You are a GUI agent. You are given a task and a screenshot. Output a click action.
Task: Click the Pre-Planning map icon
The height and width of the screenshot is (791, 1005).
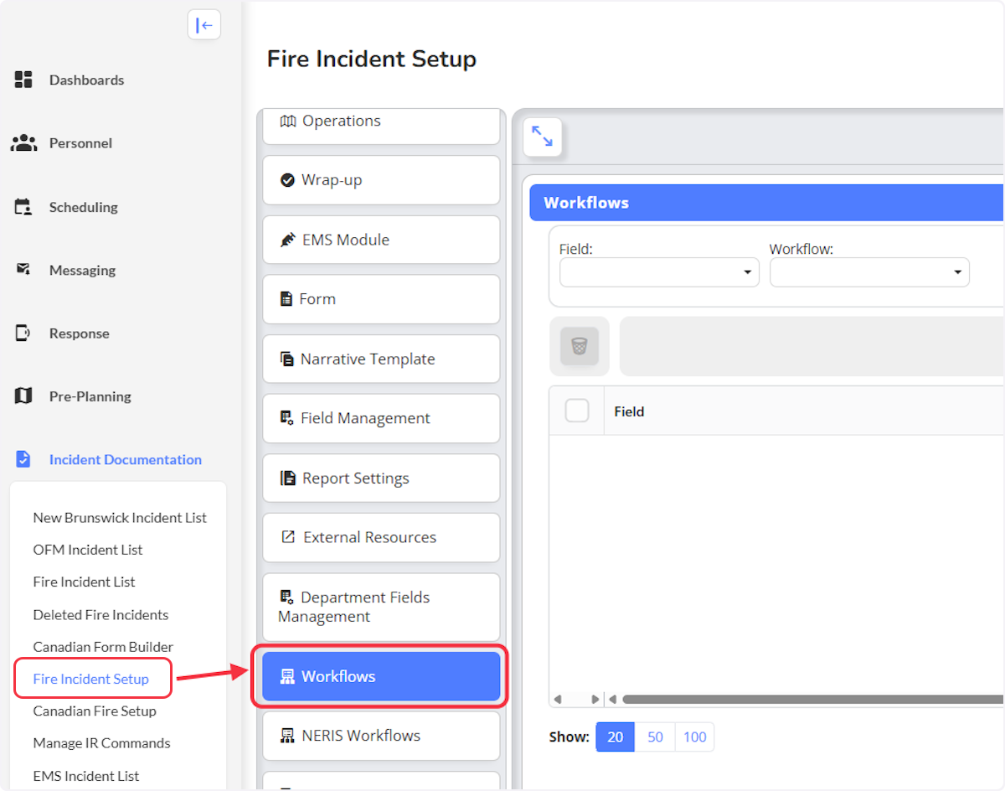point(23,395)
